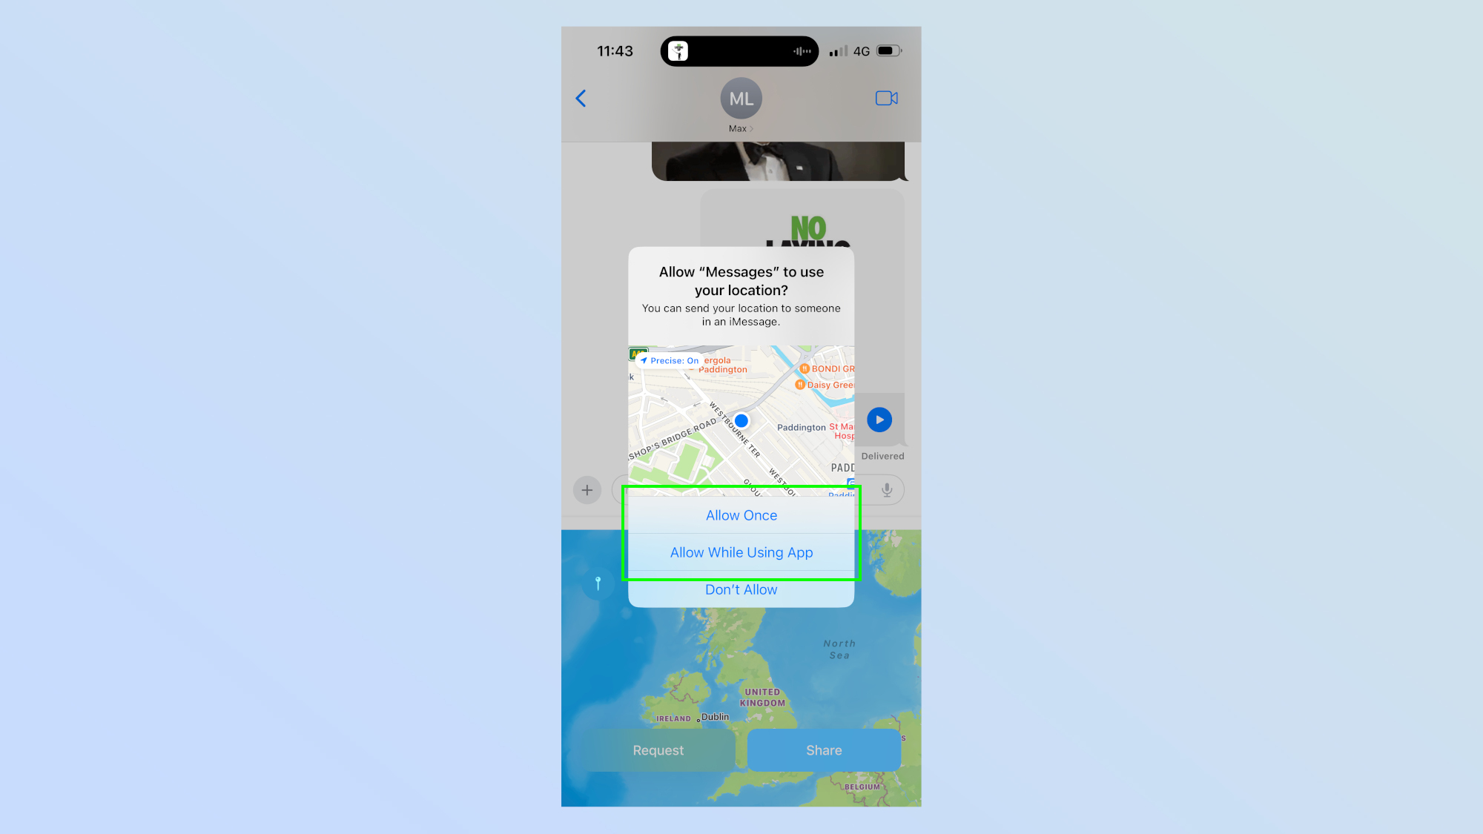
Task: View the Paddington map area preview
Action: (741, 420)
